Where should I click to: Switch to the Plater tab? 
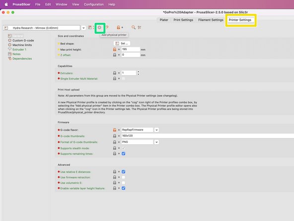(x=164, y=20)
